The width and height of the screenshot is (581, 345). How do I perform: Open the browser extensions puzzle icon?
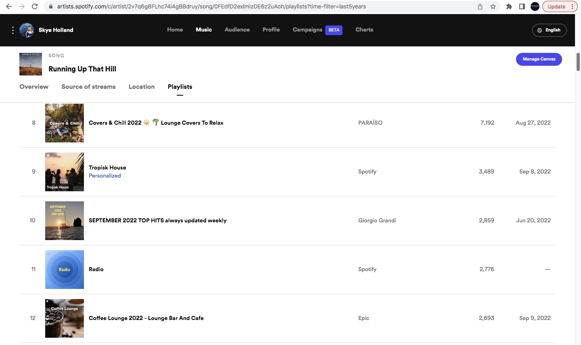coord(509,6)
